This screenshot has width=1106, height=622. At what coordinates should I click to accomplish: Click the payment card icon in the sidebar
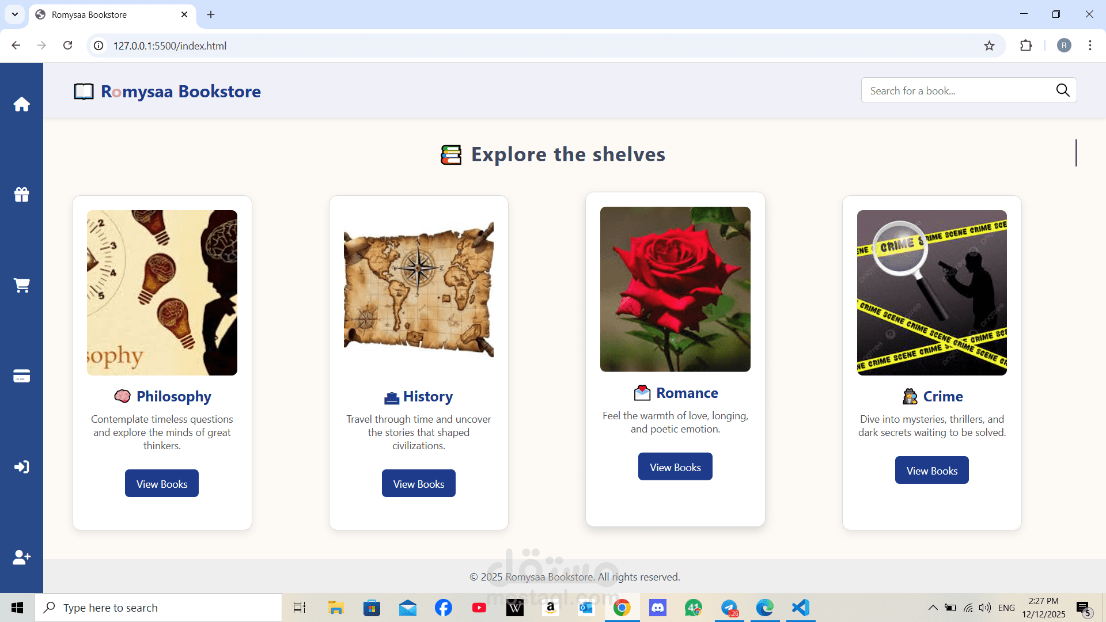coord(21,376)
